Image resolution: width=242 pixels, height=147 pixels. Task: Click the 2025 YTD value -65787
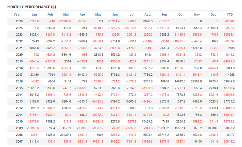click(x=229, y=21)
